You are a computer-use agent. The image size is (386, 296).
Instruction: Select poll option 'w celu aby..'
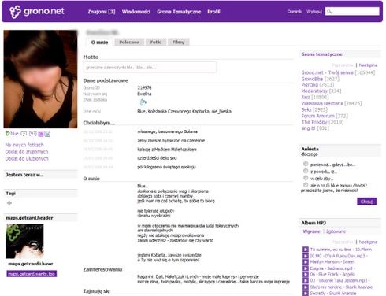pyautogui.click(x=306, y=178)
